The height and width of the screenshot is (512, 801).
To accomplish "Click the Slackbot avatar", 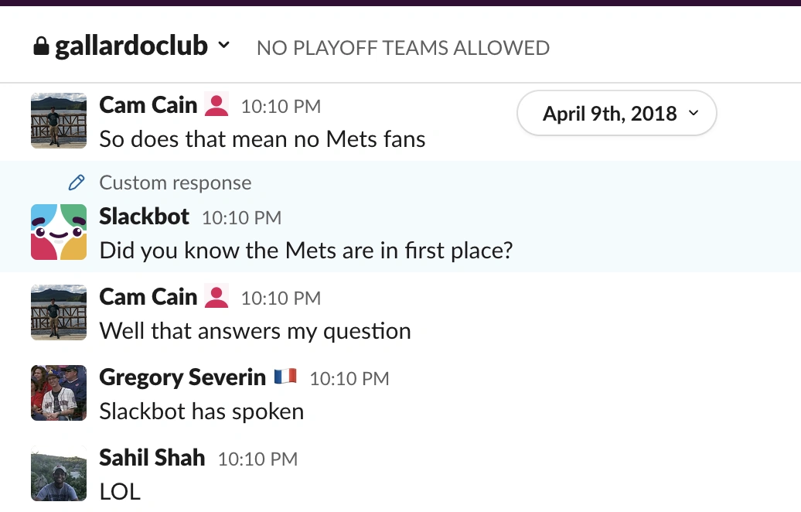I will pyautogui.click(x=58, y=232).
